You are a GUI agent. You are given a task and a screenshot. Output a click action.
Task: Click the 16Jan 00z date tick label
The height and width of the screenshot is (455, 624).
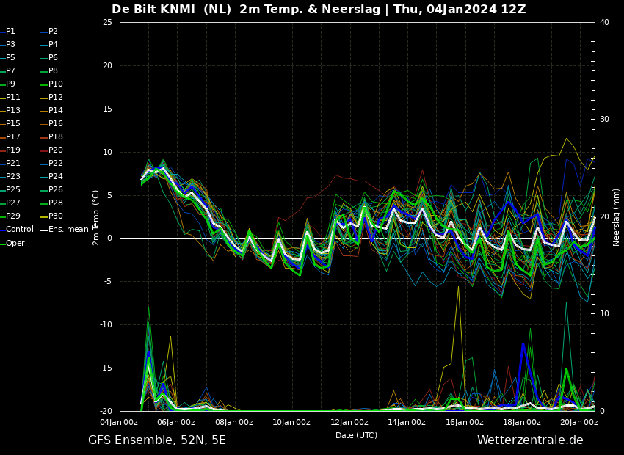click(x=465, y=423)
